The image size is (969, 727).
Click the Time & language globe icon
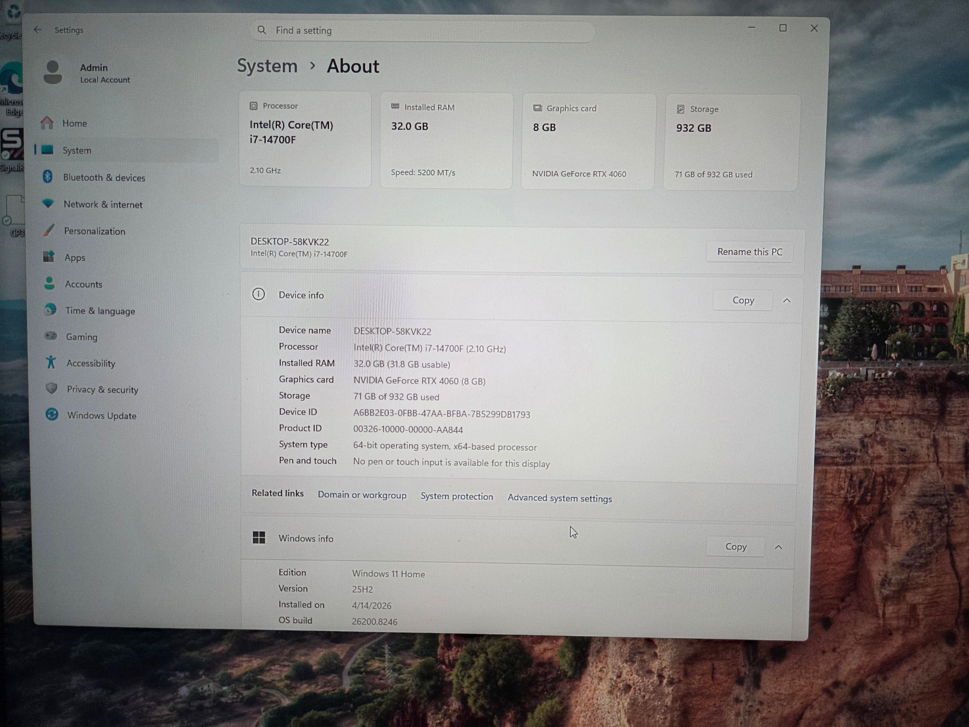point(50,310)
